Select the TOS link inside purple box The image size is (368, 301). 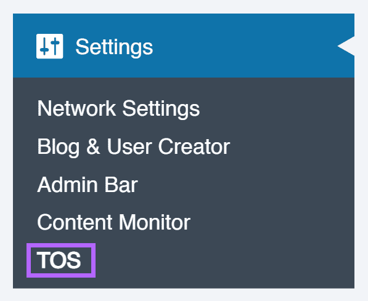coord(59,260)
